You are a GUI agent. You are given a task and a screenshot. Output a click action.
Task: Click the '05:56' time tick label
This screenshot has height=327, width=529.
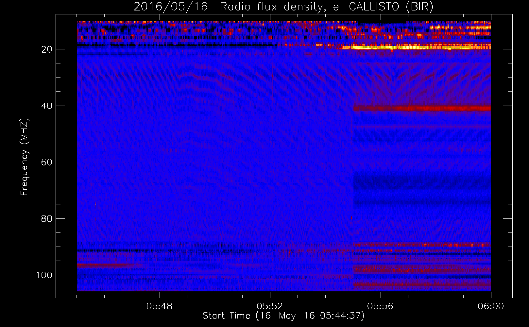point(380,306)
